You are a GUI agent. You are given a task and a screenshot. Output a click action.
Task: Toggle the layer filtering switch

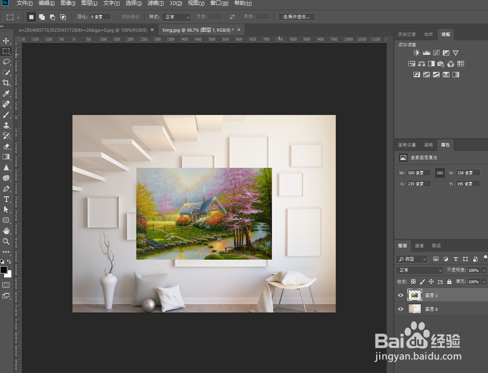pos(486,258)
